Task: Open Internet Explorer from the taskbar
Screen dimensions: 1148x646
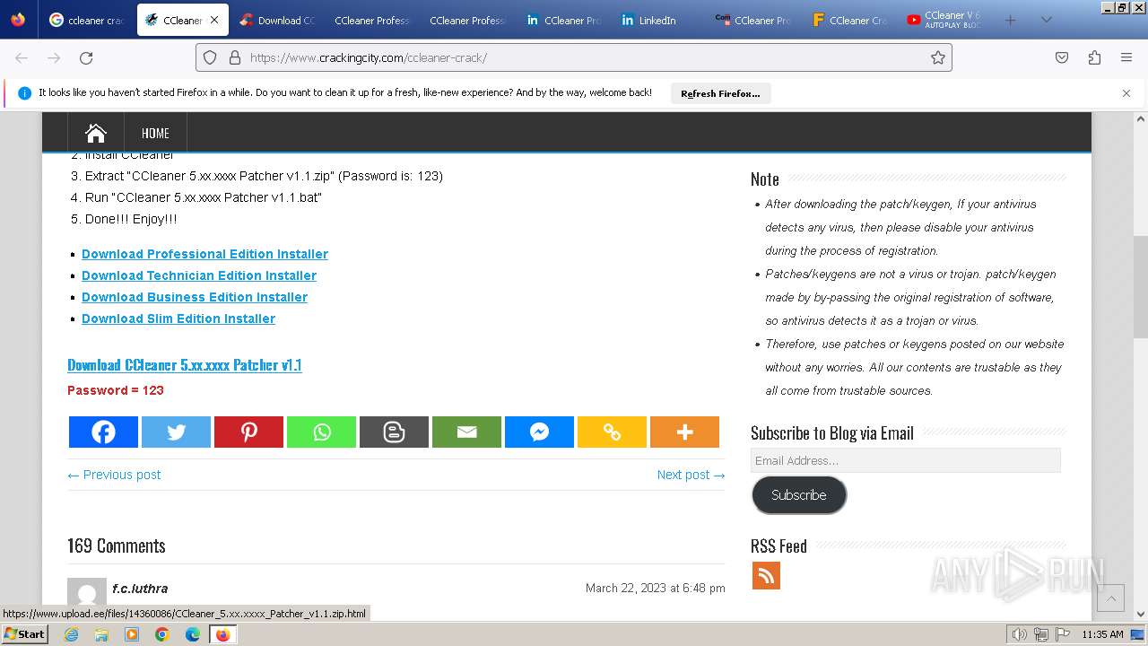Action: (x=72, y=634)
